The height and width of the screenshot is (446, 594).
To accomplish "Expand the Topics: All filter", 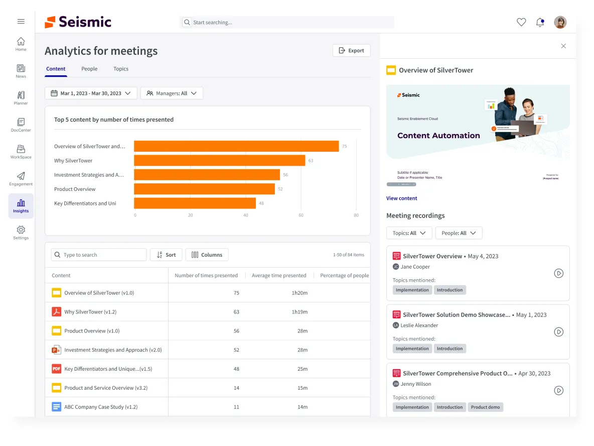I will point(409,233).
